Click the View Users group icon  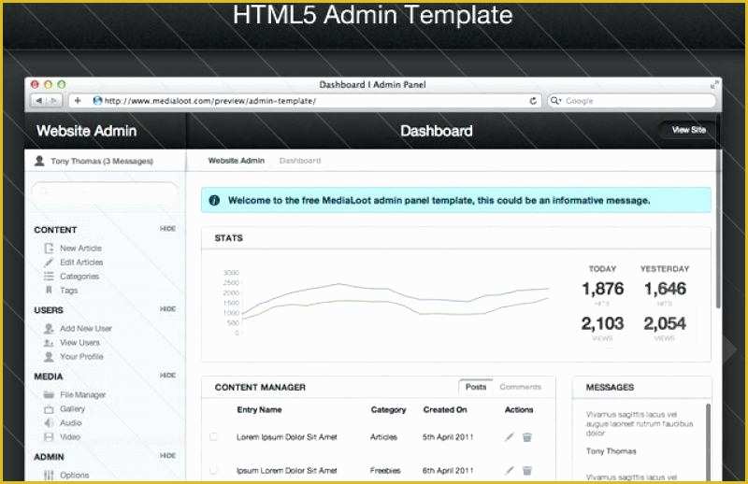click(x=49, y=343)
